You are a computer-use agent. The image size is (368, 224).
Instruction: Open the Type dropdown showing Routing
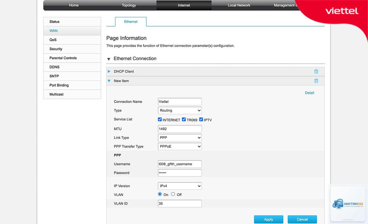[180, 110]
